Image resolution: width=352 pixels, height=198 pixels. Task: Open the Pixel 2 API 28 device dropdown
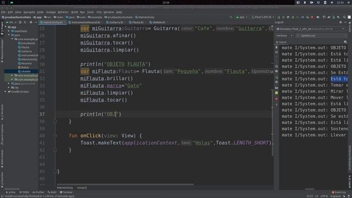coord(263,17)
